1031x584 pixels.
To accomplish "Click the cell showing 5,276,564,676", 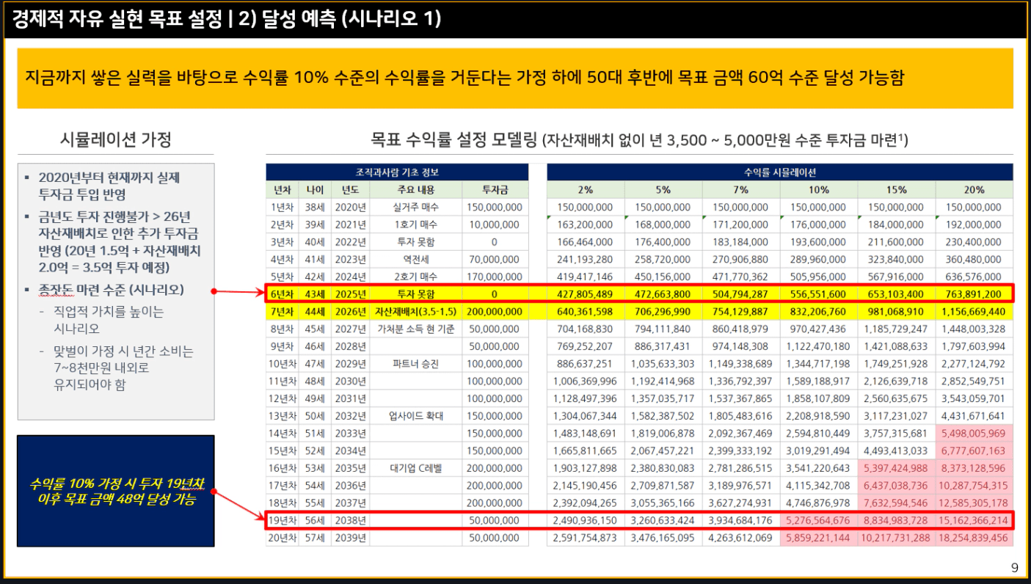I will point(818,521).
